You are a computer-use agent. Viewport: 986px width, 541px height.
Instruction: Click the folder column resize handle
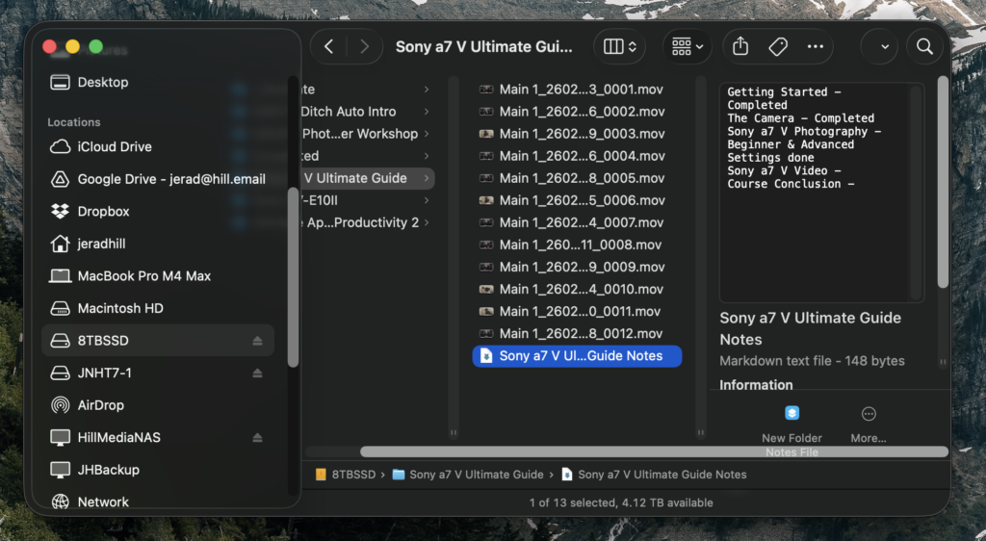tap(454, 432)
